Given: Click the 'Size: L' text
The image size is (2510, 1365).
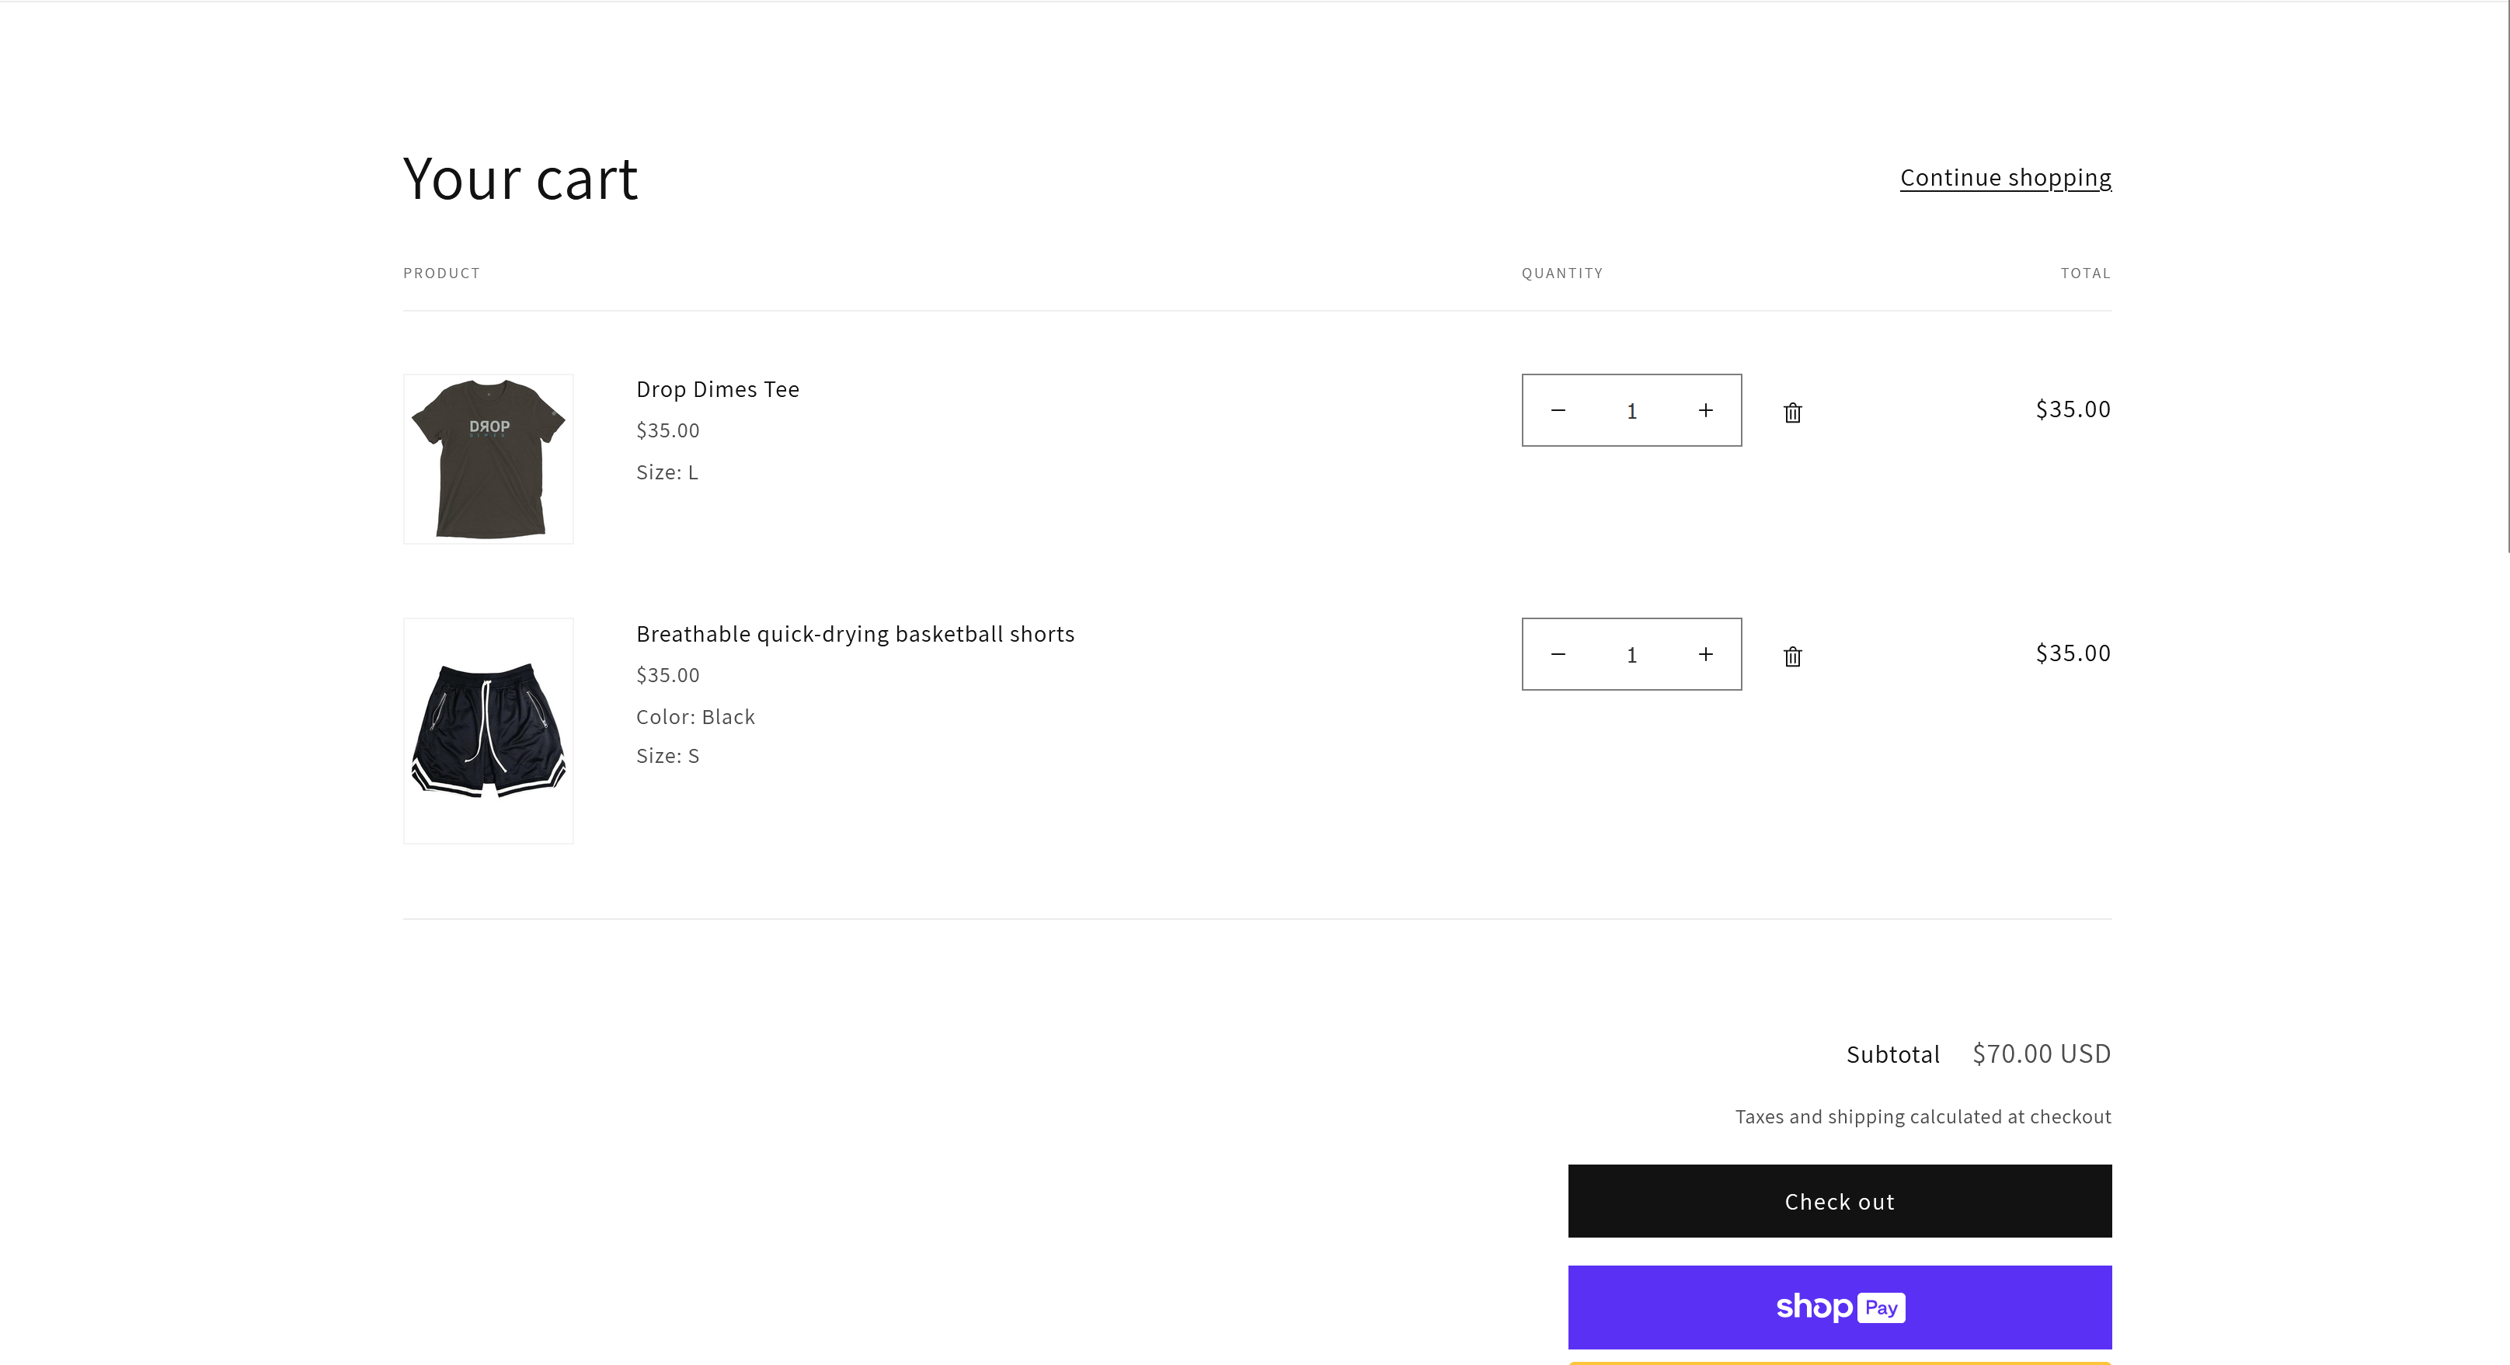Looking at the screenshot, I should point(667,472).
